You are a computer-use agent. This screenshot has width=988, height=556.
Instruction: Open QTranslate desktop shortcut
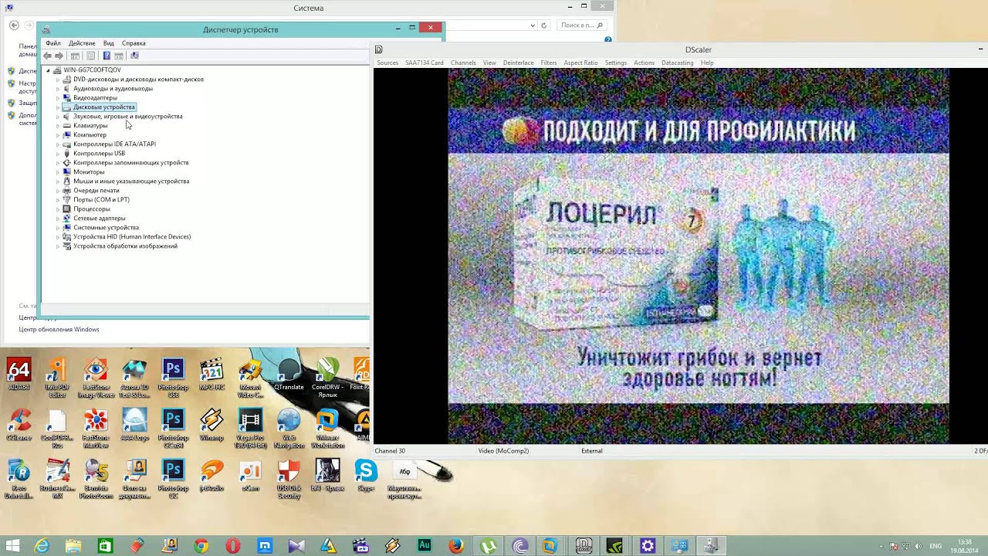click(289, 375)
